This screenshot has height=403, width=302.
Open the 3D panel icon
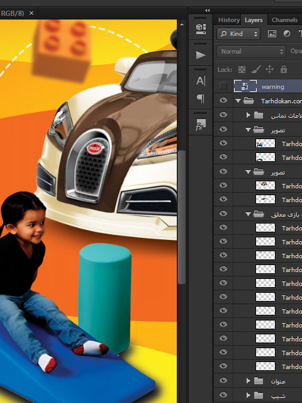click(x=201, y=28)
